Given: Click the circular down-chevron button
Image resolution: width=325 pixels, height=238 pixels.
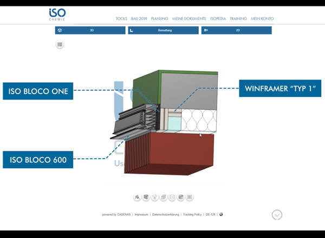Looking at the screenshot, I should [277, 215].
